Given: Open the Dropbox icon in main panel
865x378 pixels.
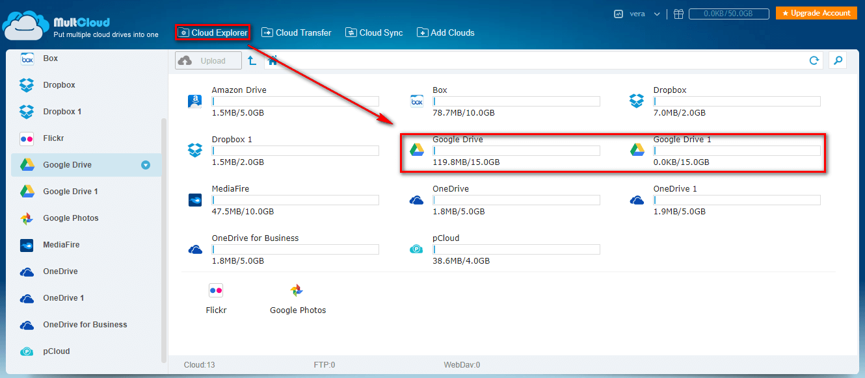Looking at the screenshot, I should pyautogui.click(x=637, y=101).
